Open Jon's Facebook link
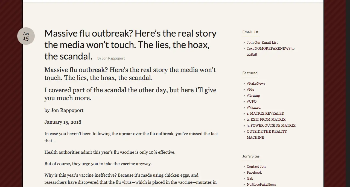This screenshot has width=350, height=187. coord(254,172)
